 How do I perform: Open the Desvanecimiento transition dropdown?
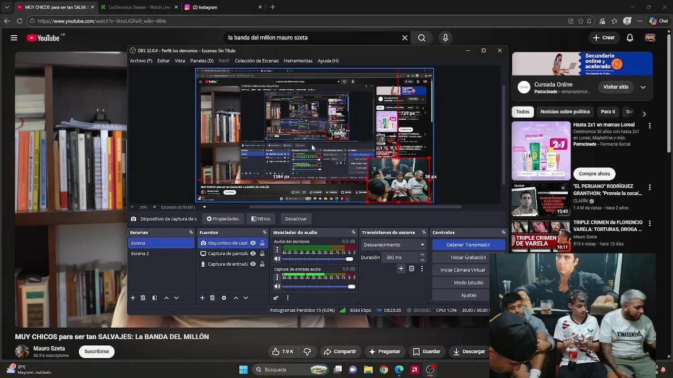(x=394, y=245)
